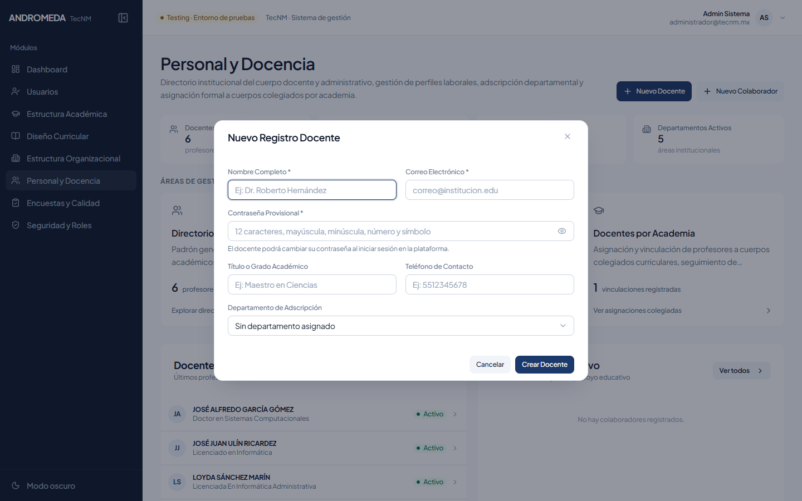Click the LS avatar of Loyda Sánchez

point(177,482)
